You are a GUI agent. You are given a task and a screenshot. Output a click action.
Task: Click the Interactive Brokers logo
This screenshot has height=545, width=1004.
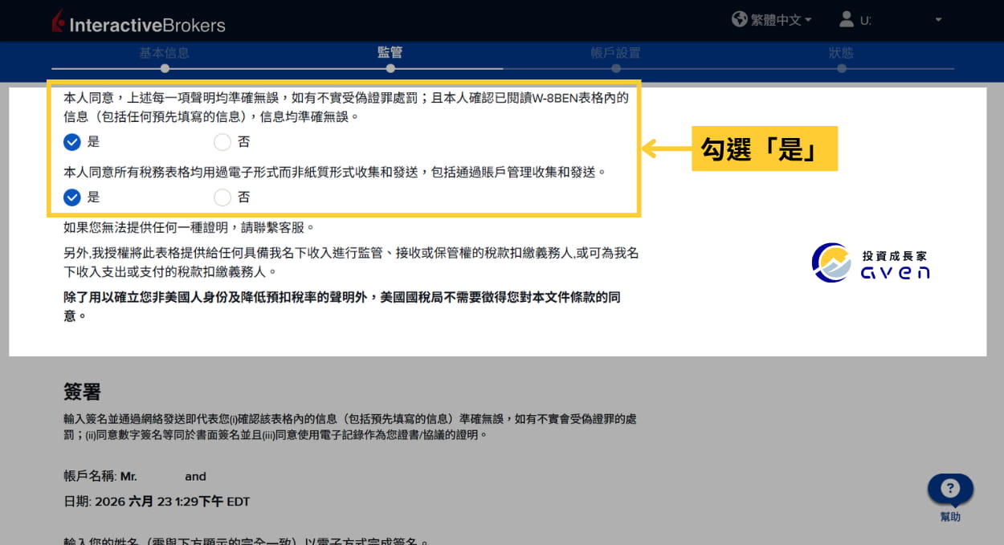coord(138,22)
